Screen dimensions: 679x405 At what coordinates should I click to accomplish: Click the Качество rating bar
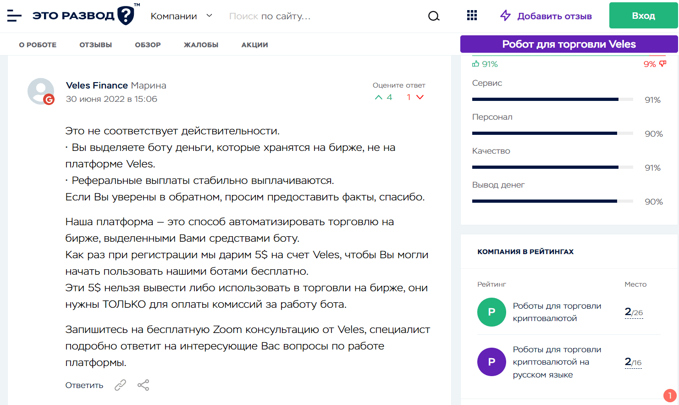[552, 167]
